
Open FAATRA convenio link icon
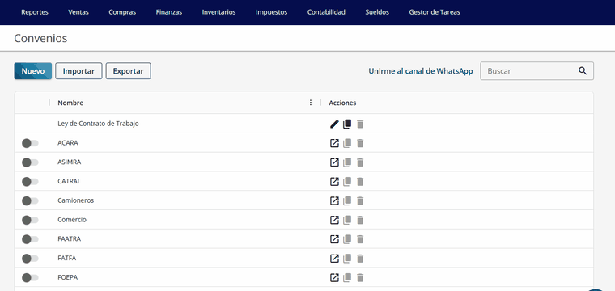point(334,239)
